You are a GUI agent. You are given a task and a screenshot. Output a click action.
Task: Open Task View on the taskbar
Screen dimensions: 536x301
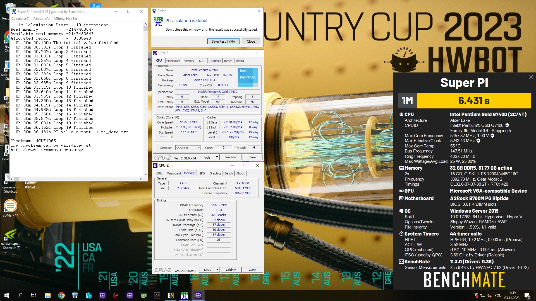click(33, 295)
